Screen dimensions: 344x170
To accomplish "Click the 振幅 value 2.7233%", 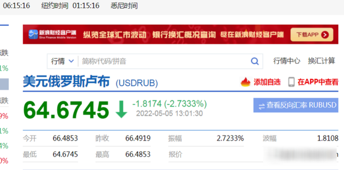I will pos(230,138).
